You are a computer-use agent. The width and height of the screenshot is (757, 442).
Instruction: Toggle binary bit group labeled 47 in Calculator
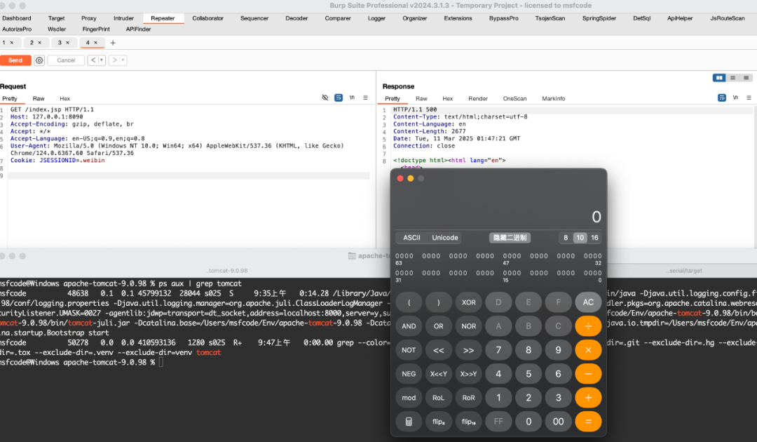pyautogui.click(x=512, y=256)
